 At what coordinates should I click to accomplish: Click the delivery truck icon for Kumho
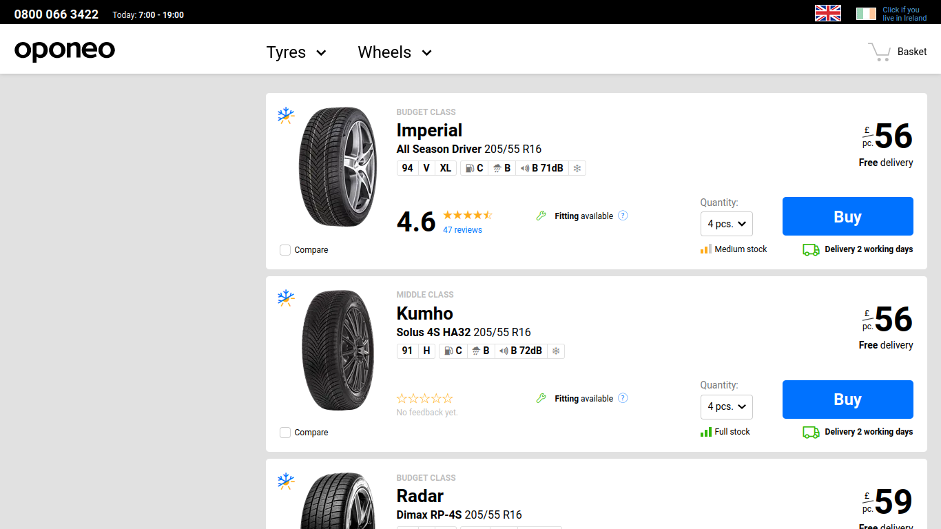click(811, 432)
